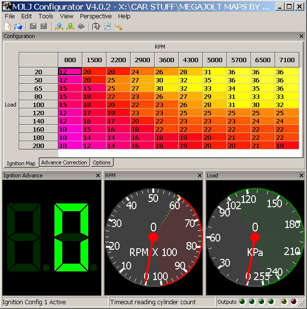Select the 5000 RPM column header
This screenshot has height=309, width=307.
tap(214, 60)
